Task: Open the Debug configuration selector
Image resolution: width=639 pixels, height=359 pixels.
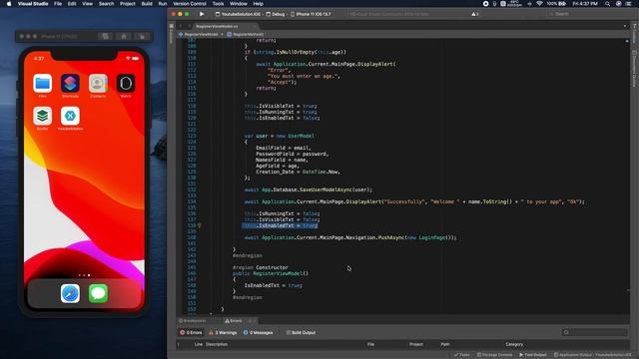Action: [276, 14]
